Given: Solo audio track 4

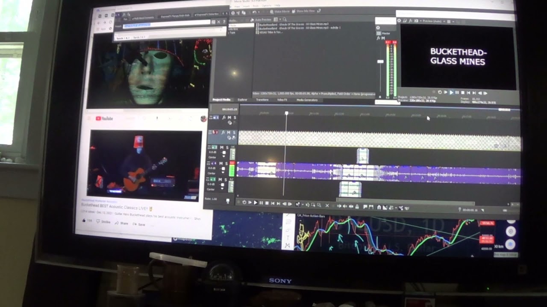Looking at the screenshot, I should pyautogui.click(x=226, y=163).
